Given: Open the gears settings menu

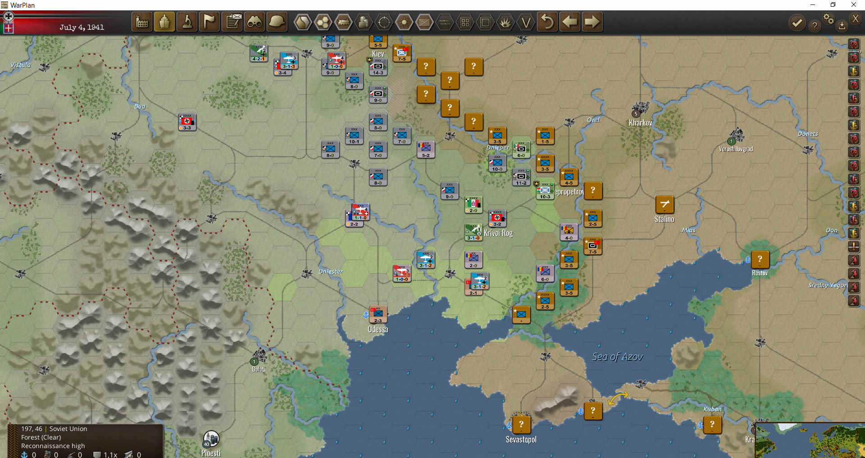Looking at the screenshot, I should [x=828, y=18].
